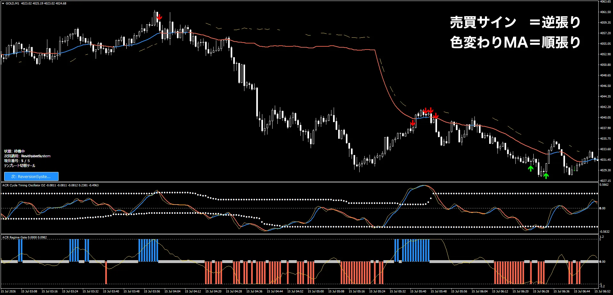This screenshot has height=295, width=613.
Task: Click the first blue bar cluster in Regime Gate
Action: tap(20, 250)
